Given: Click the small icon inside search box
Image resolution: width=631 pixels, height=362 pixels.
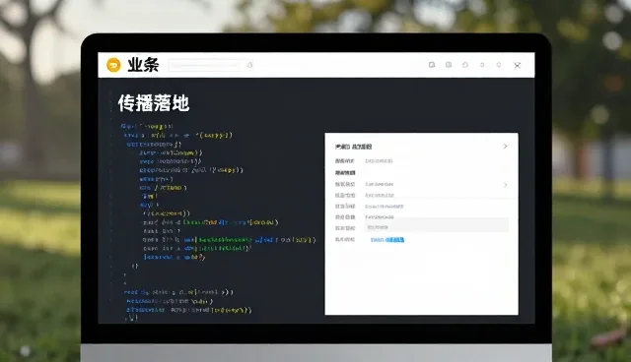Looking at the screenshot, I should coord(249,65).
